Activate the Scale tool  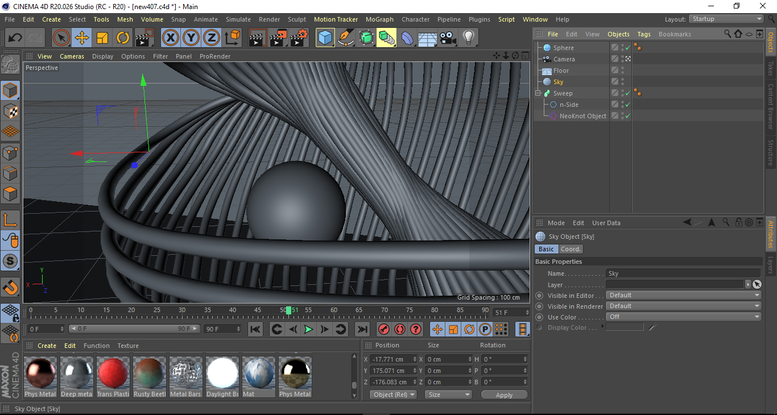(102, 38)
